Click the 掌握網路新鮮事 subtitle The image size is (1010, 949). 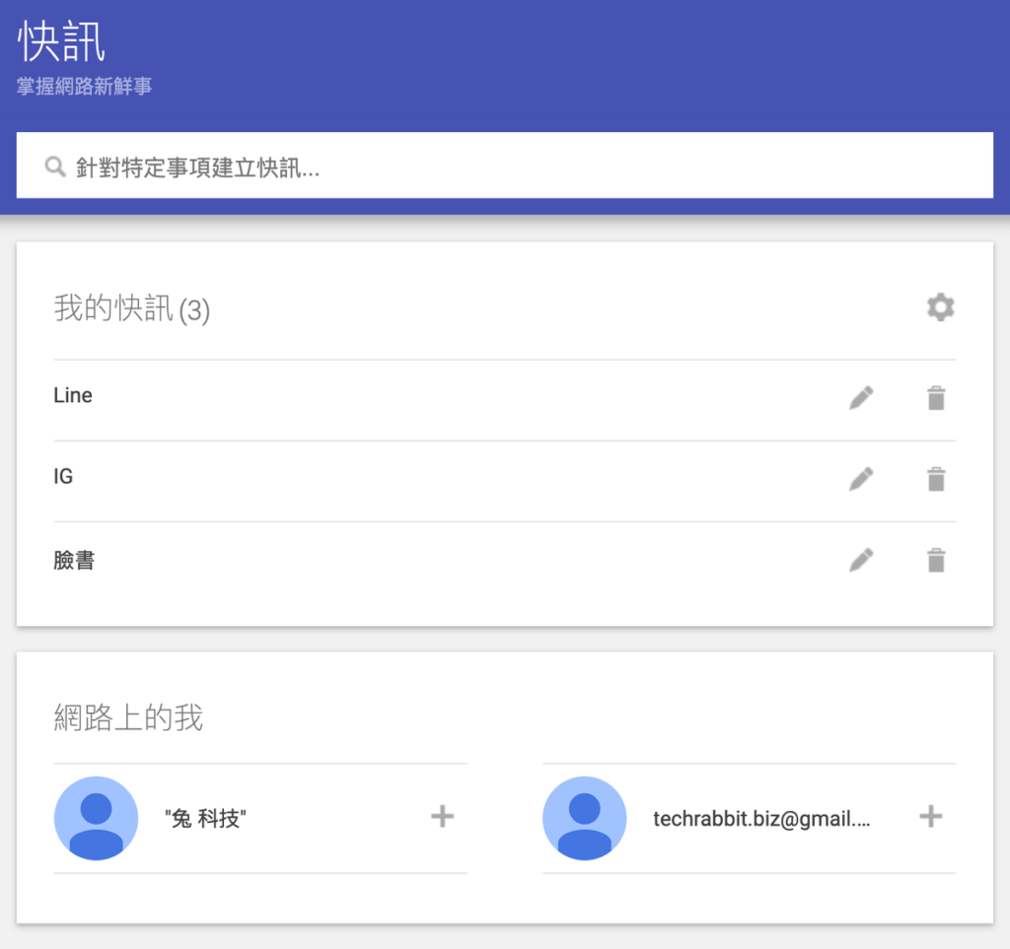tap(85, 86)
